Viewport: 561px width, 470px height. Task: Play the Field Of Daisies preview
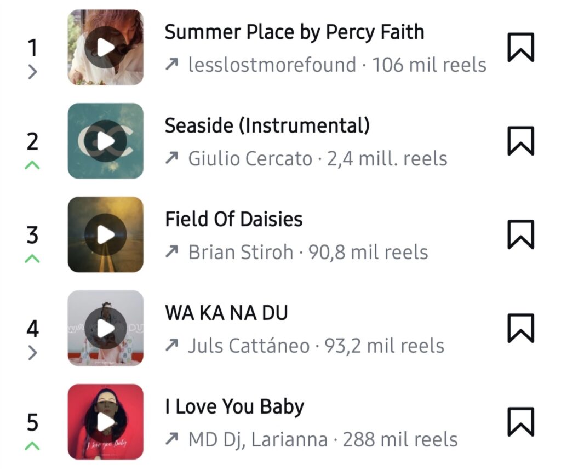pyautogui.click(x=106, y=234)
